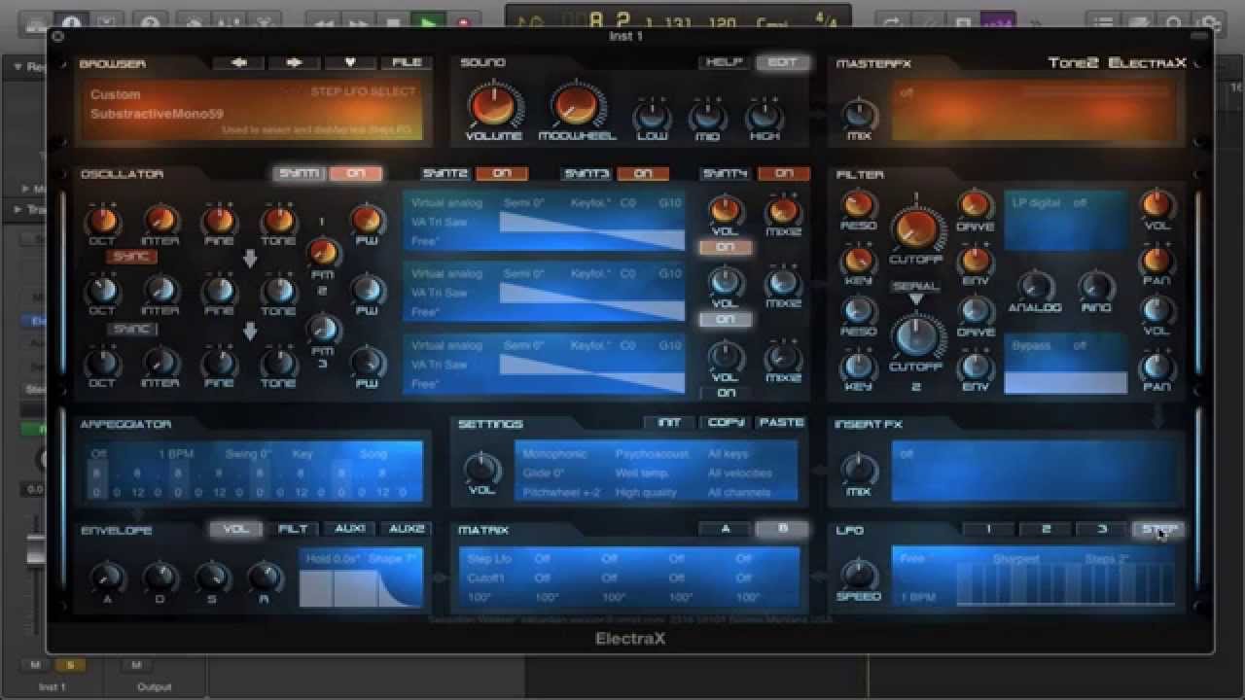Select the LFO STEP tab
1245x700 pixels.
click(1158, 529)
